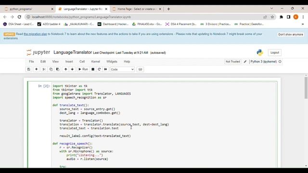Open 3 Divisors Practice bookmark
This screenshot has width=308, height=173.
(x=215, y=24)
